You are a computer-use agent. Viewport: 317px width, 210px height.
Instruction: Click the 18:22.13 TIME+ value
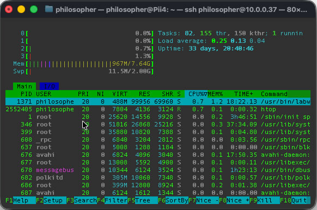[x=242, y=101]
